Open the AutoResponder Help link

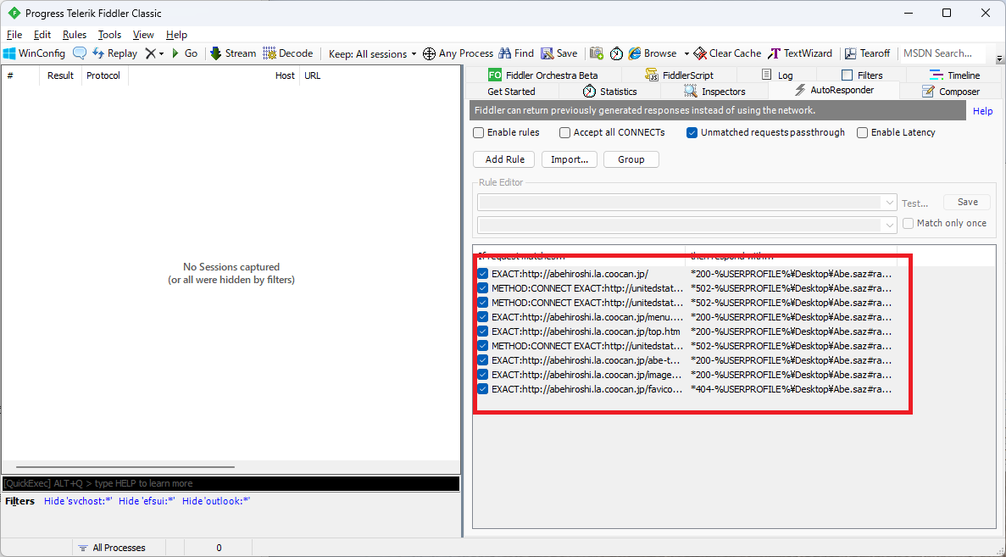pos(982,111)
